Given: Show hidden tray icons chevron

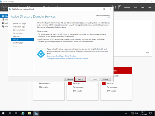Looking at the screenshot, I should [126, 113].
